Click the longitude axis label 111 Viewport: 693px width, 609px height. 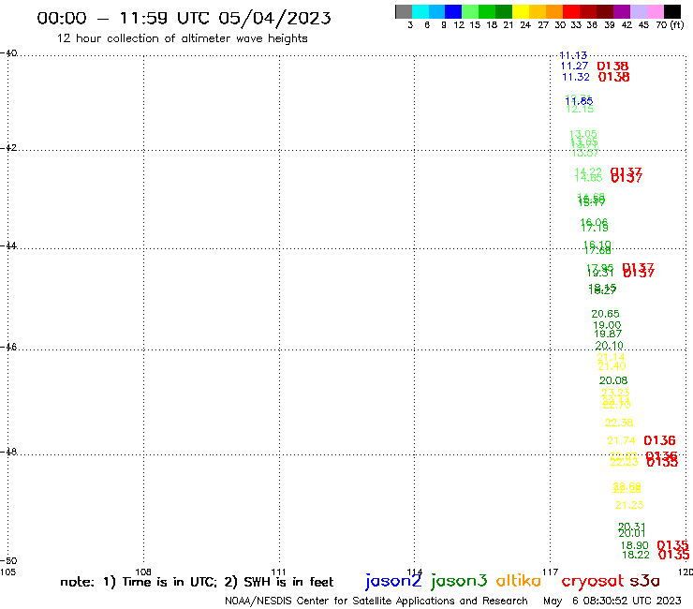pyautogui.click(x=278, y=572)
